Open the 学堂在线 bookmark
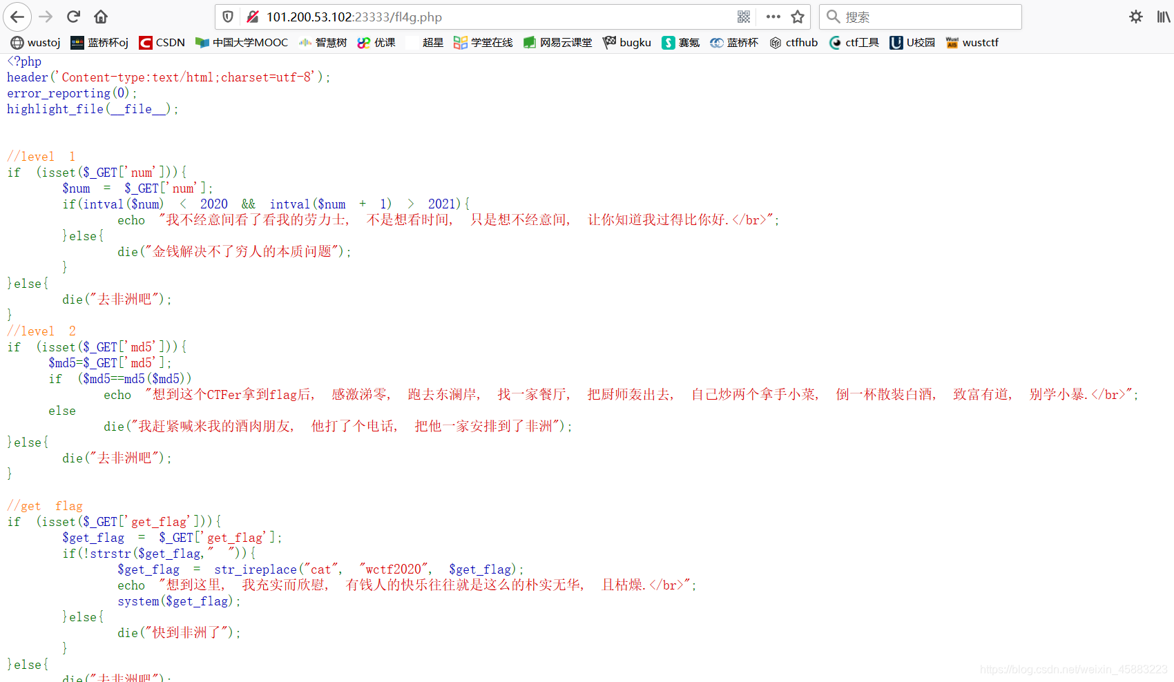Image resolution: width=1174 pixels, height=682 pixels. pos(483,43)
